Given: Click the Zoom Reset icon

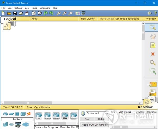Looking at the screenshot, I should (x=65, y=13).
